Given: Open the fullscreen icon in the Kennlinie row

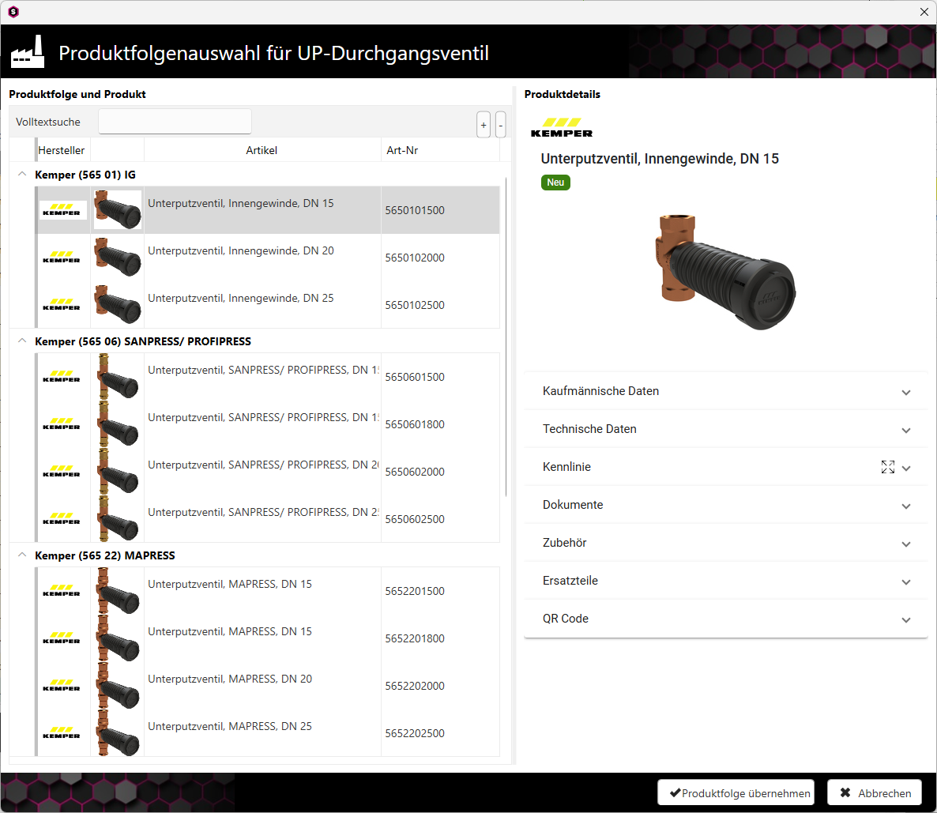Looking at the screenshot, I should [x=887, y=467].
